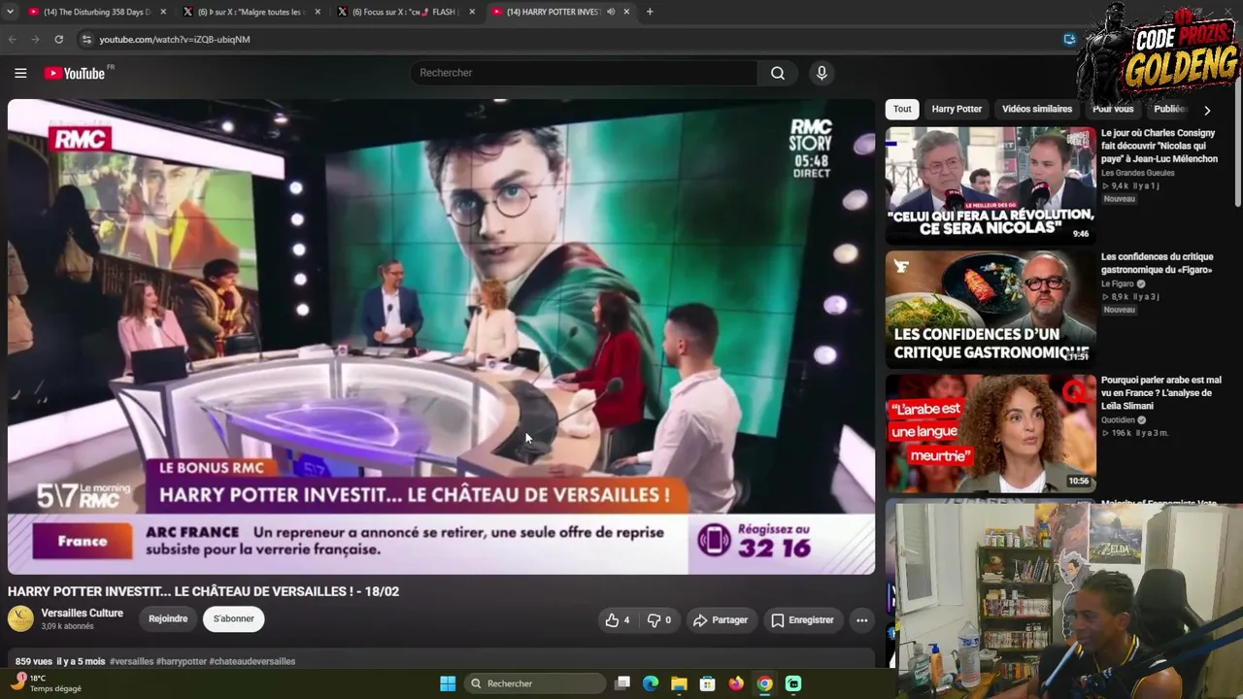Viewport: 1243px width, 699px height.
Task: Go back to the previous page
Action: [x=13, y=39]
